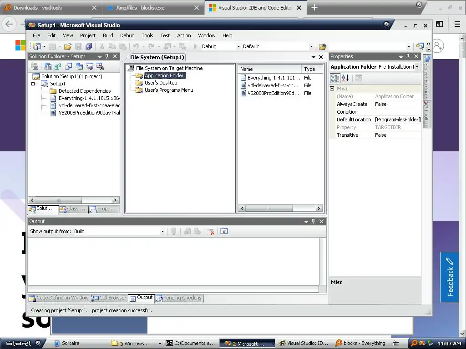This screenshot has height=349, width=466.
Task: Open the Toolbox side tab
Action: 426,114
